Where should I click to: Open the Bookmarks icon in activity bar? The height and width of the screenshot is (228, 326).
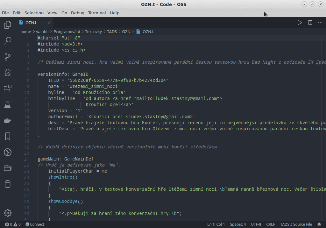[x=8, y=137]
